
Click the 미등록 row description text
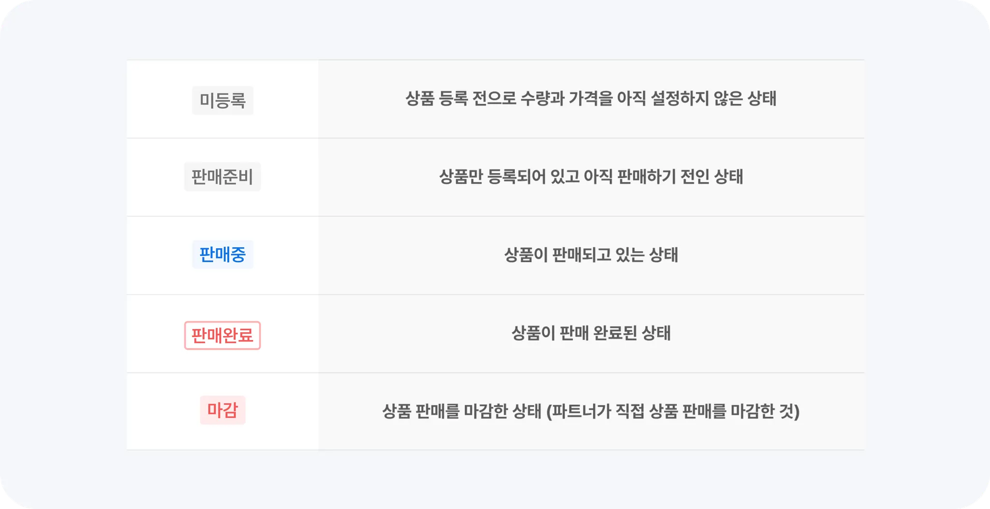591,99
